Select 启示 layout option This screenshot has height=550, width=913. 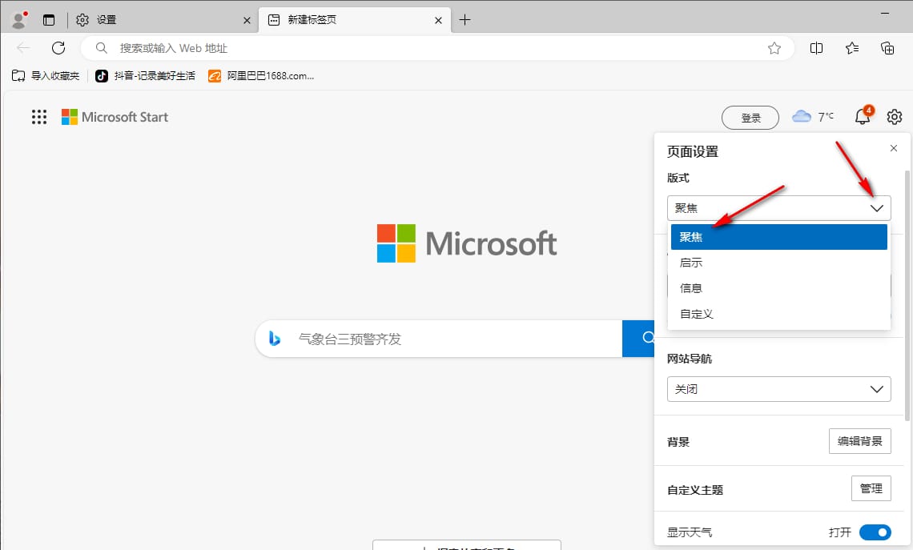tap(779, 263)
